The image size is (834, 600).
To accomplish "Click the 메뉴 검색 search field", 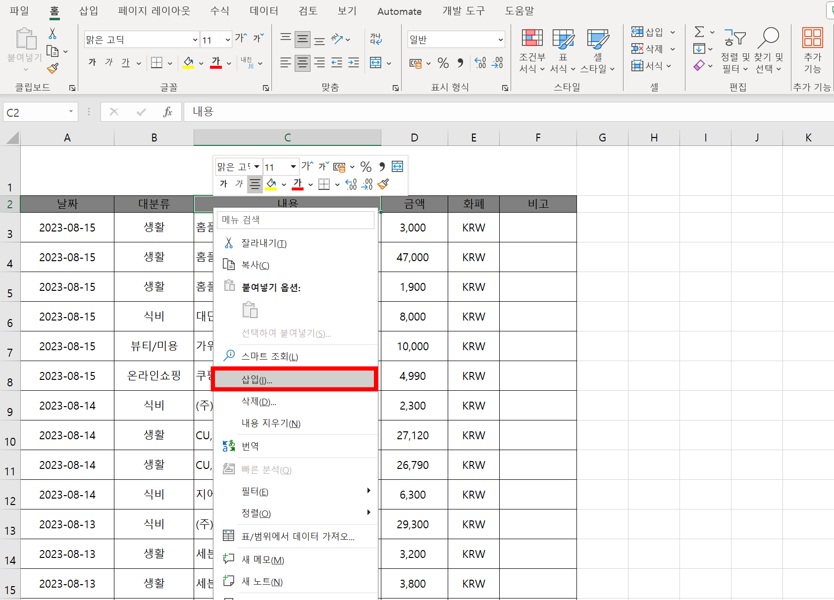I will [x=296, y=220].
